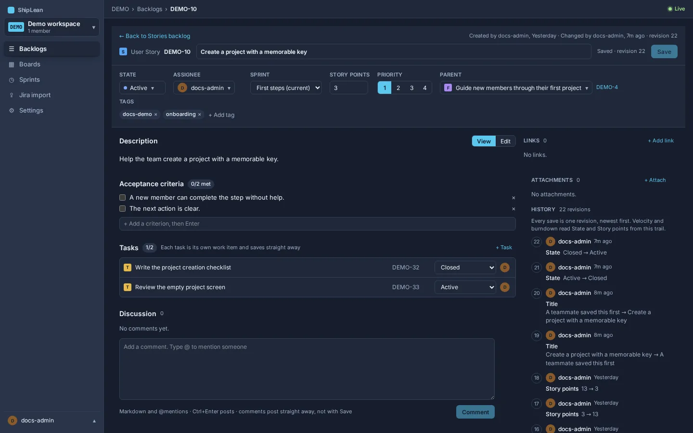Delete the 'new member can complete' criterion
Image resolution: width=693 pixels, height=433 pixels.
point(513,198)
